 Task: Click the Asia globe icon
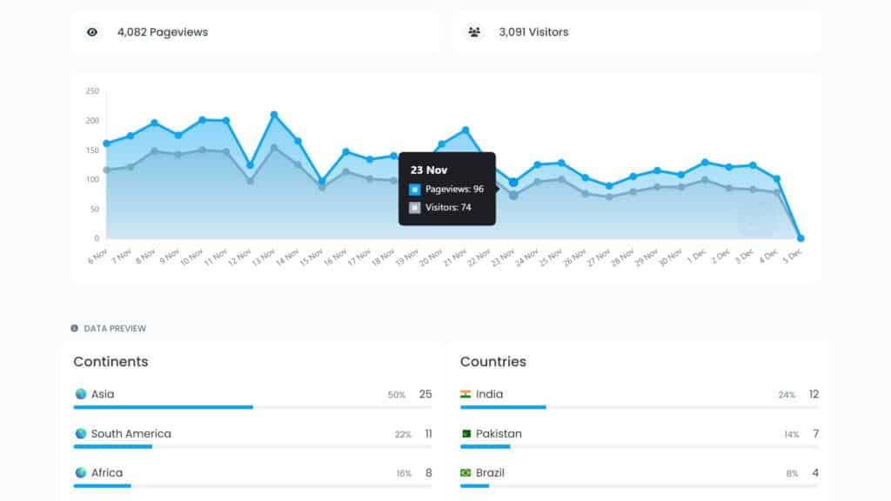pyautogui.click(x=81, y=394)
